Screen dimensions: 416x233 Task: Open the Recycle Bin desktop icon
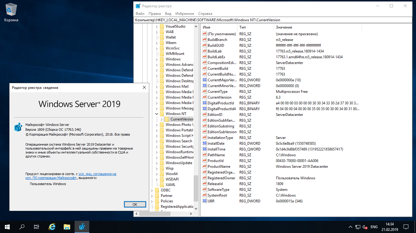point(11,13)
